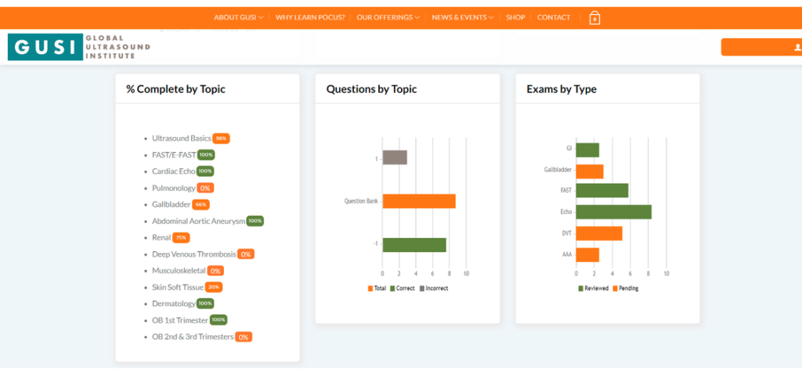Click the 20% Skin Soft Tissue badge
Screen dimensions: 802x375
214,287
